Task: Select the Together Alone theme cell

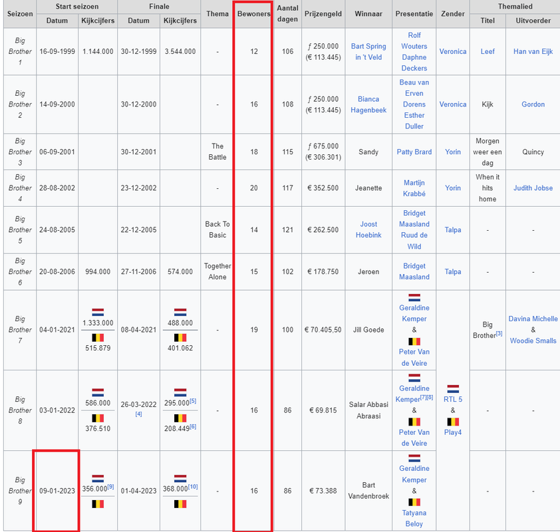Action: click(217, 271)
